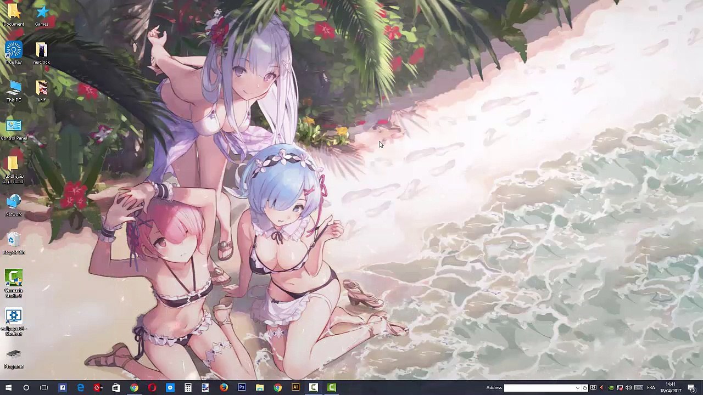Image resolution: width=703 pixels, height=395 pixels.
Task: Open the Games star shortcut
Action: [x=42, y=15]
